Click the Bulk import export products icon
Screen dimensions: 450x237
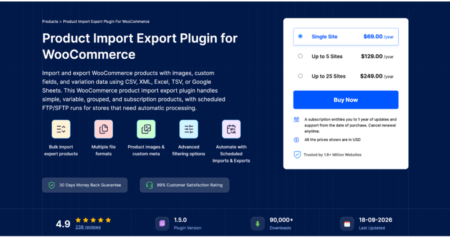click(x=61, y=129)
